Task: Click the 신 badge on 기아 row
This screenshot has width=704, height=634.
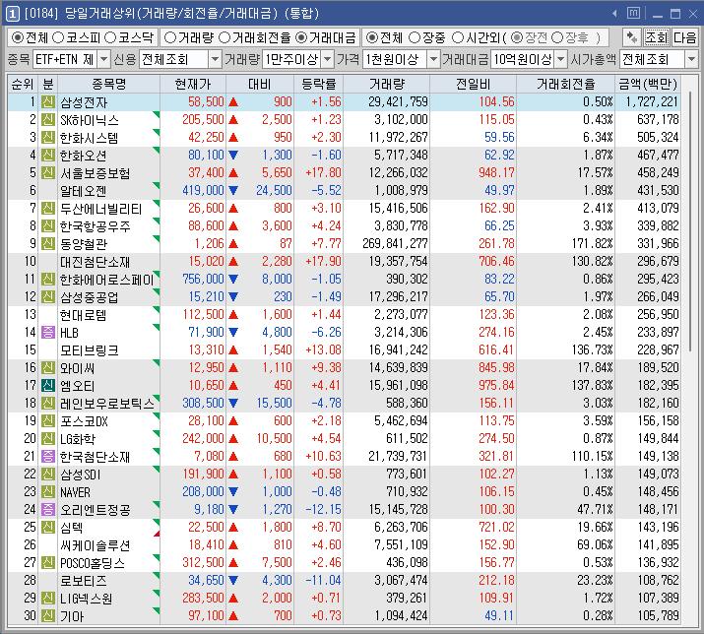Action: (x=48, y=615)
